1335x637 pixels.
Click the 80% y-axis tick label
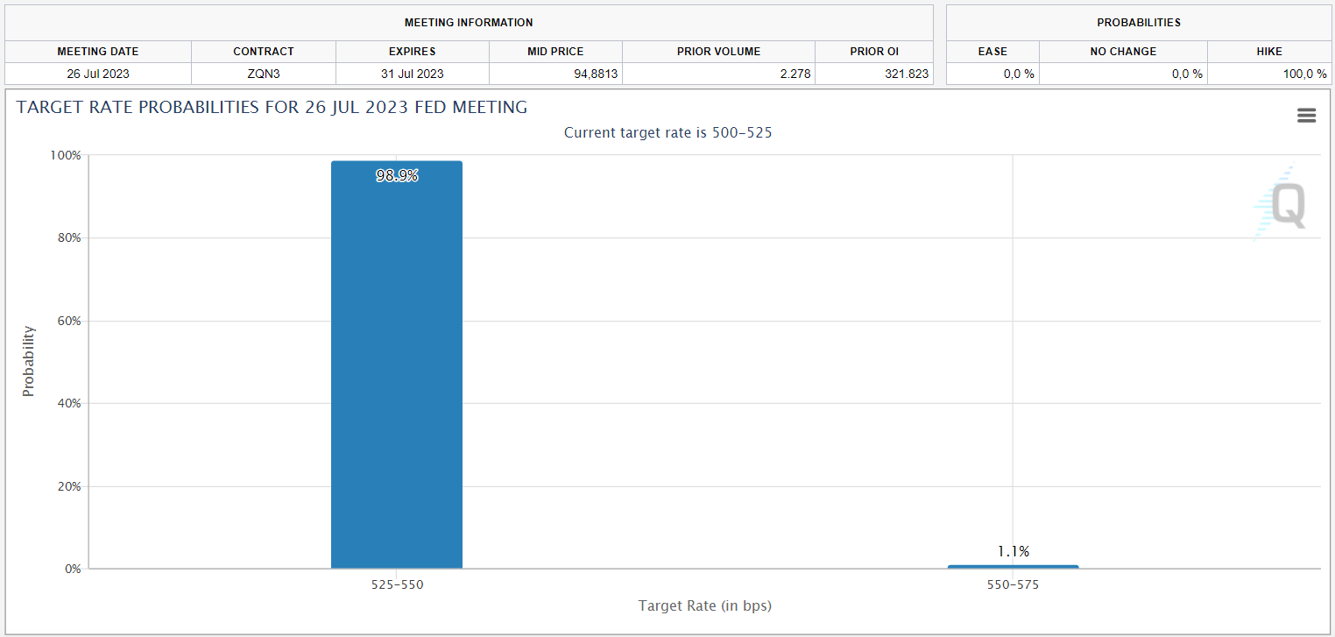pyautogui.click(x=68, y=238)
